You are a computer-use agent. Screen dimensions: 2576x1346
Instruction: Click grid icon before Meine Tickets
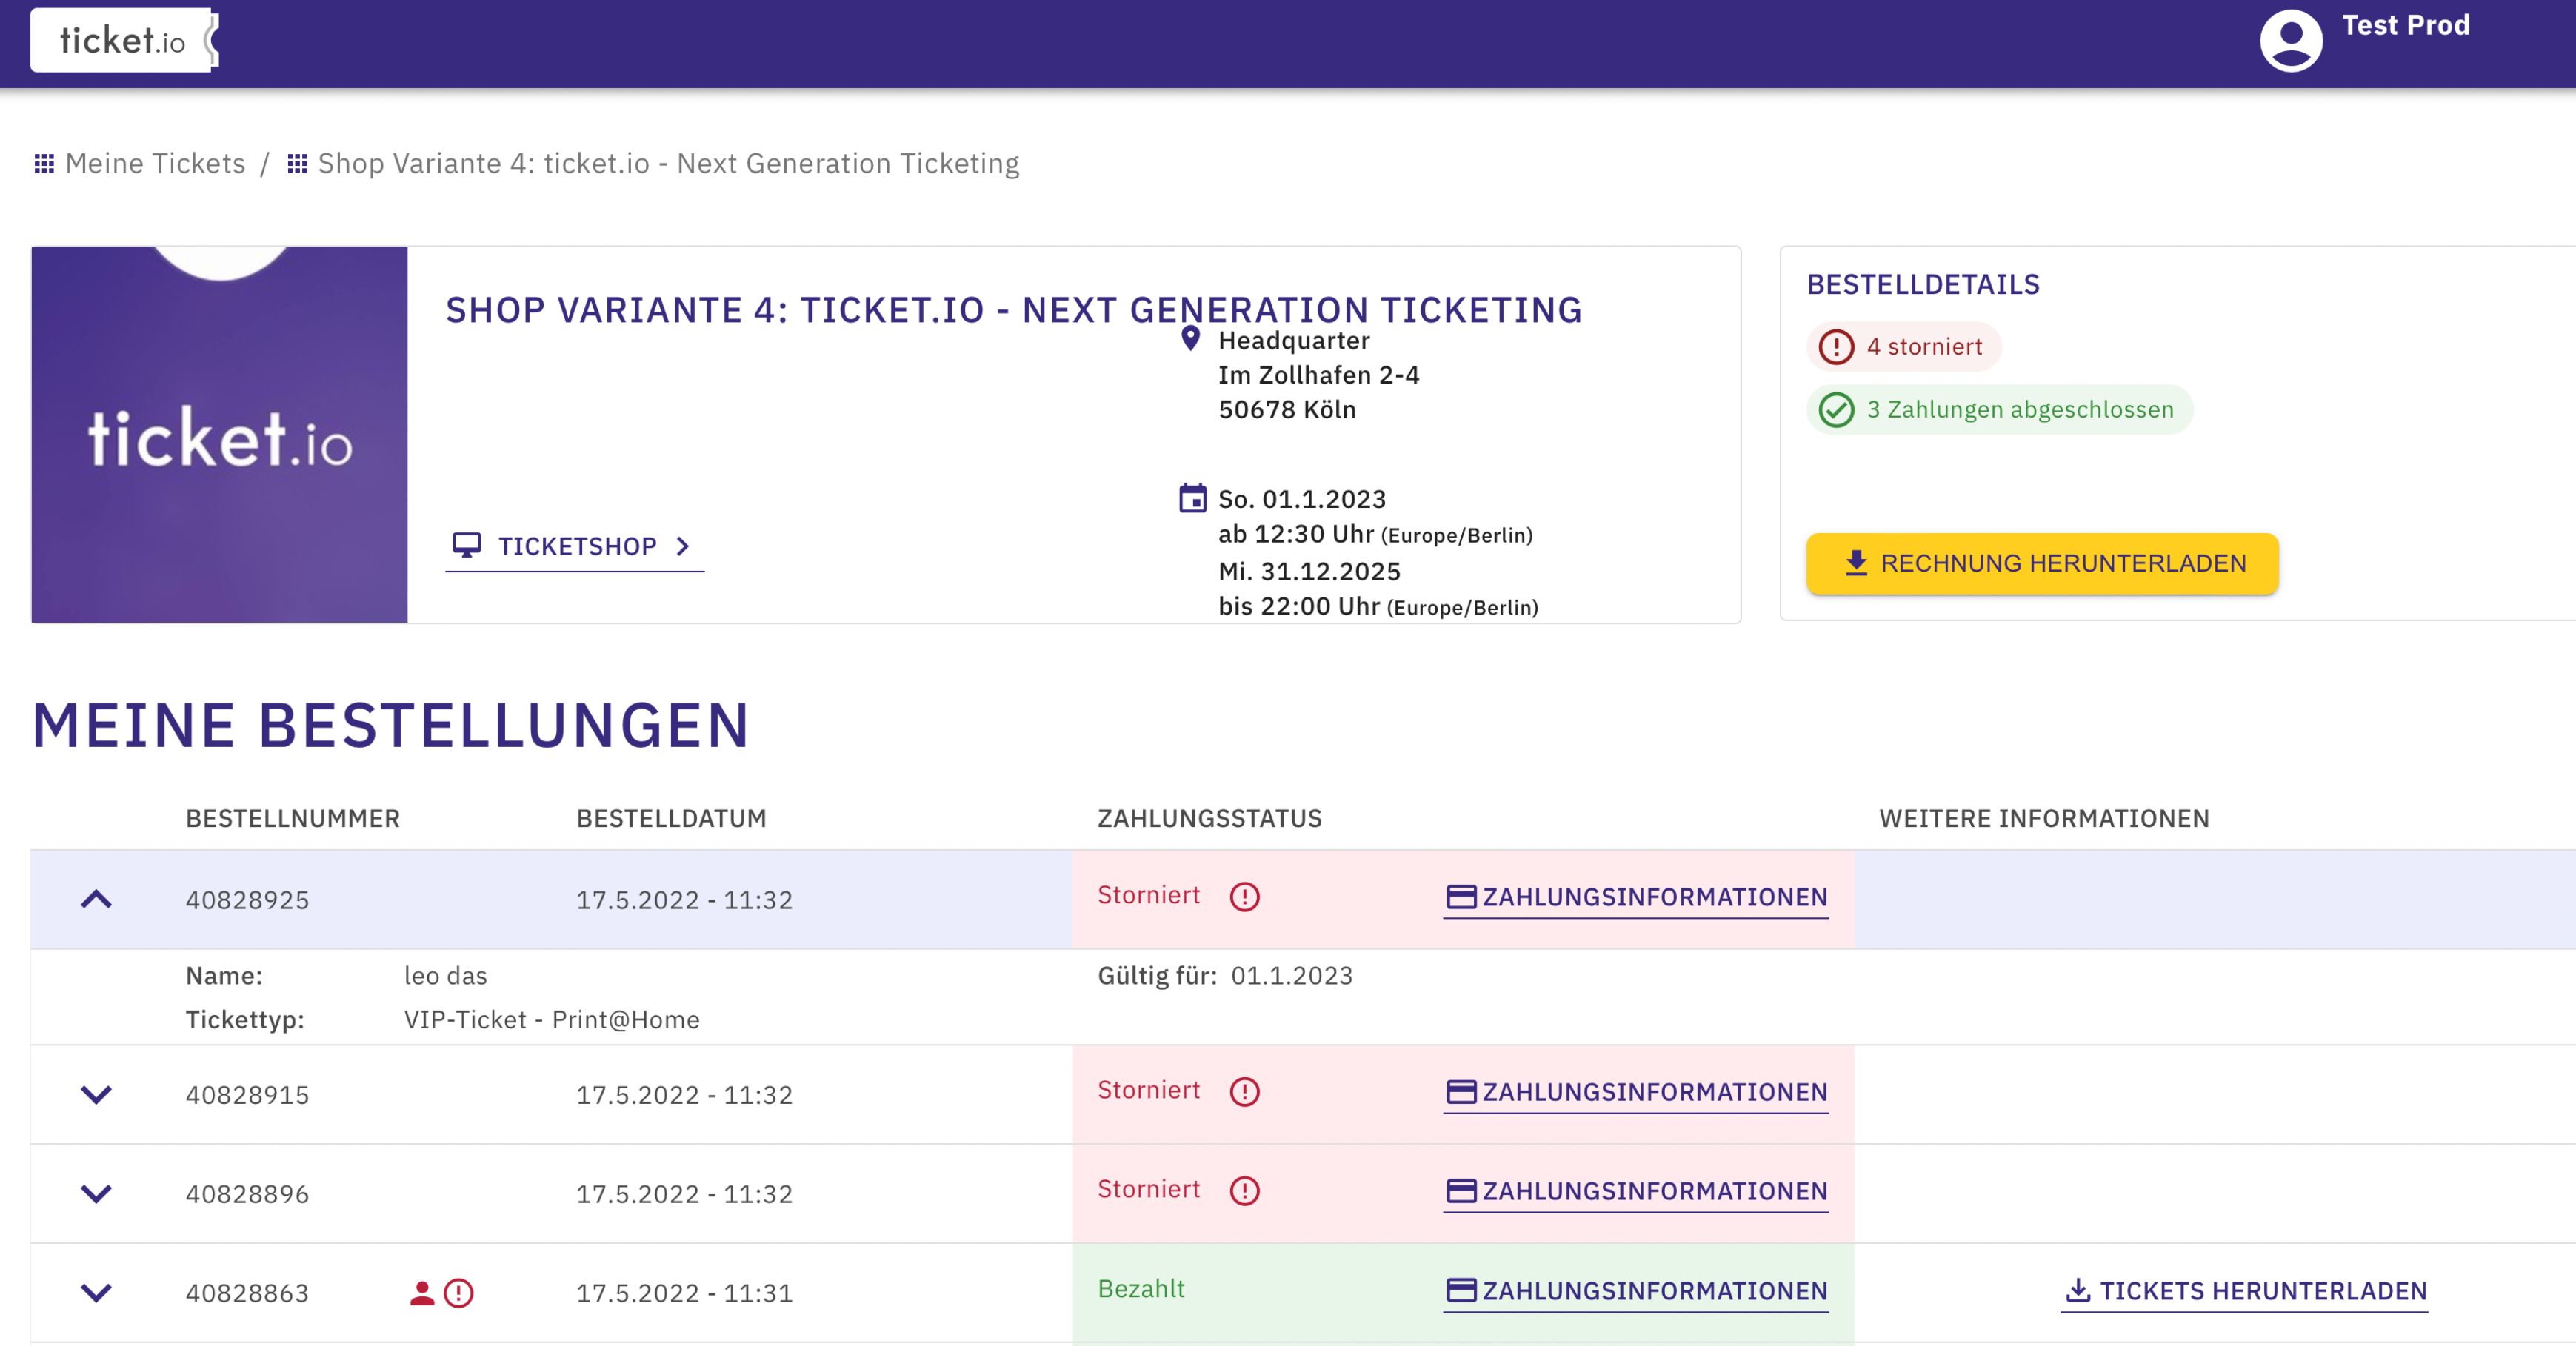[x=44, y=163]
